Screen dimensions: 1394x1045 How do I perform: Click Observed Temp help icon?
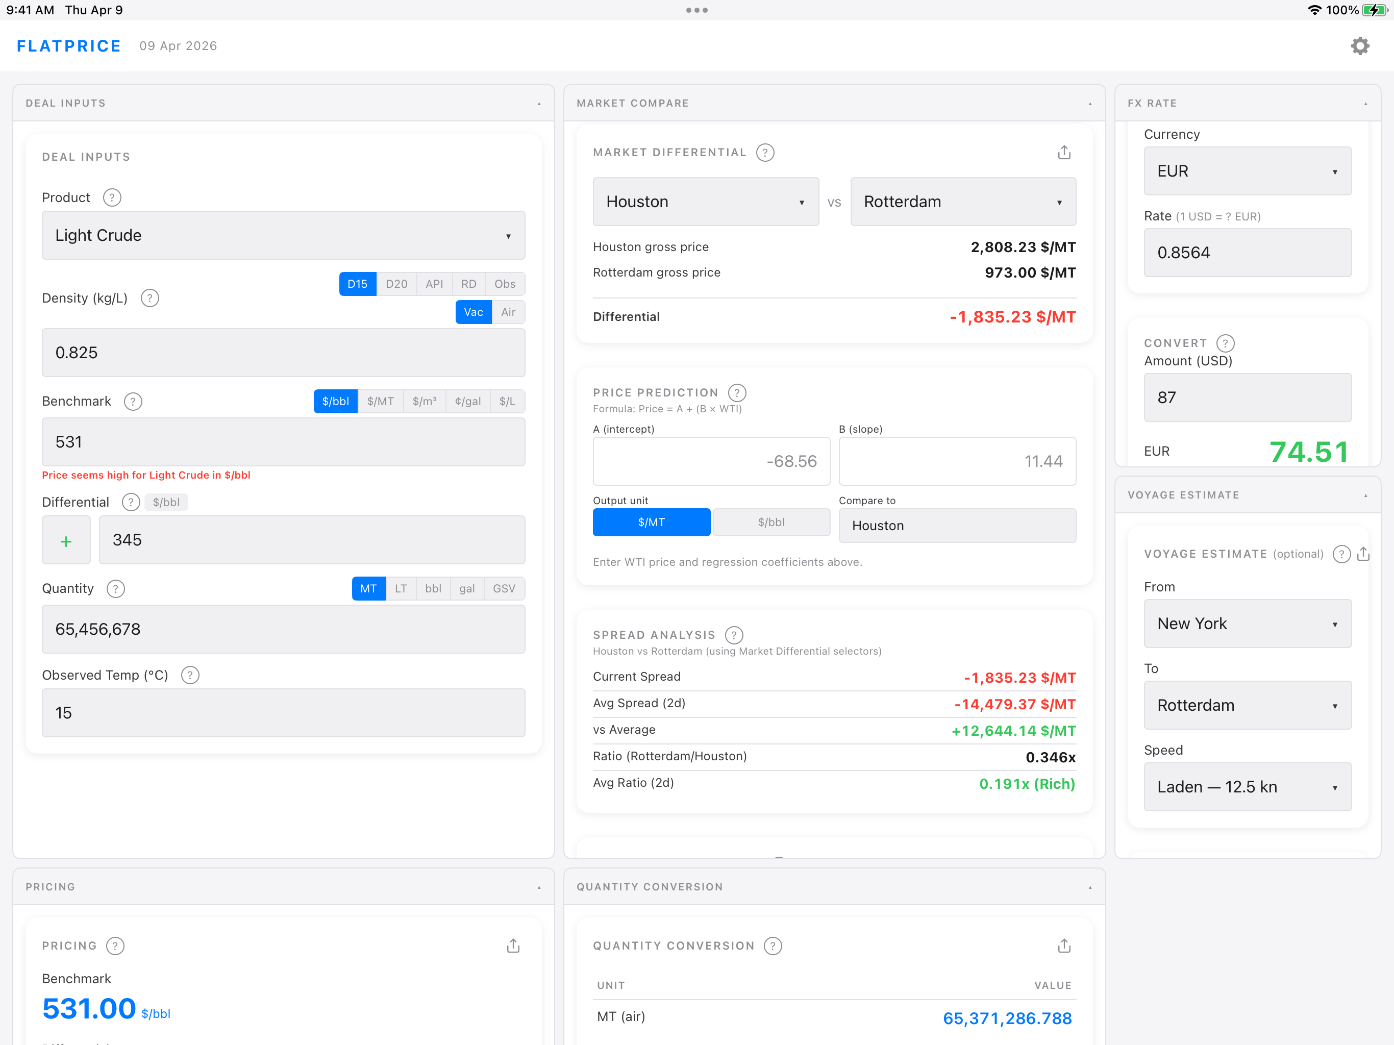pos(190,675)
